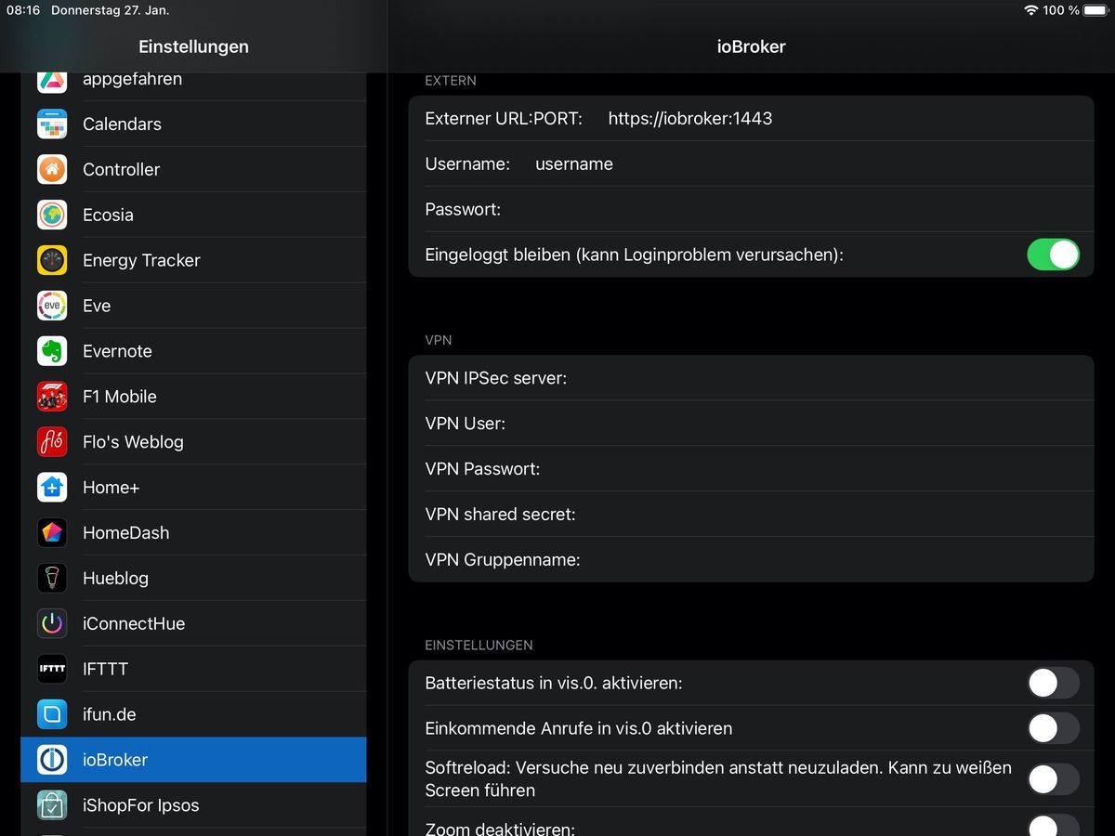Tap the VPN User field

click(751, 423)
